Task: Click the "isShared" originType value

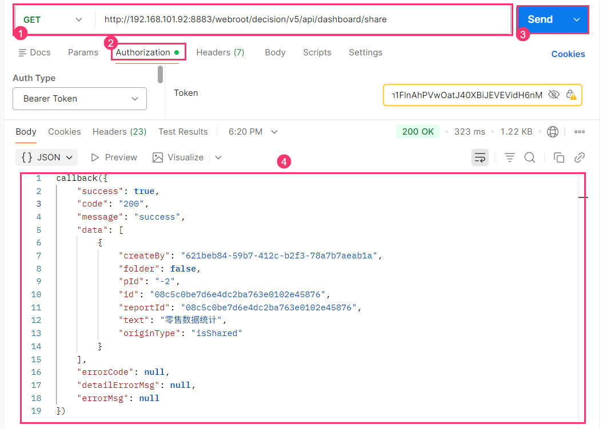Action: pyautogui.click(x=217, y=334)
